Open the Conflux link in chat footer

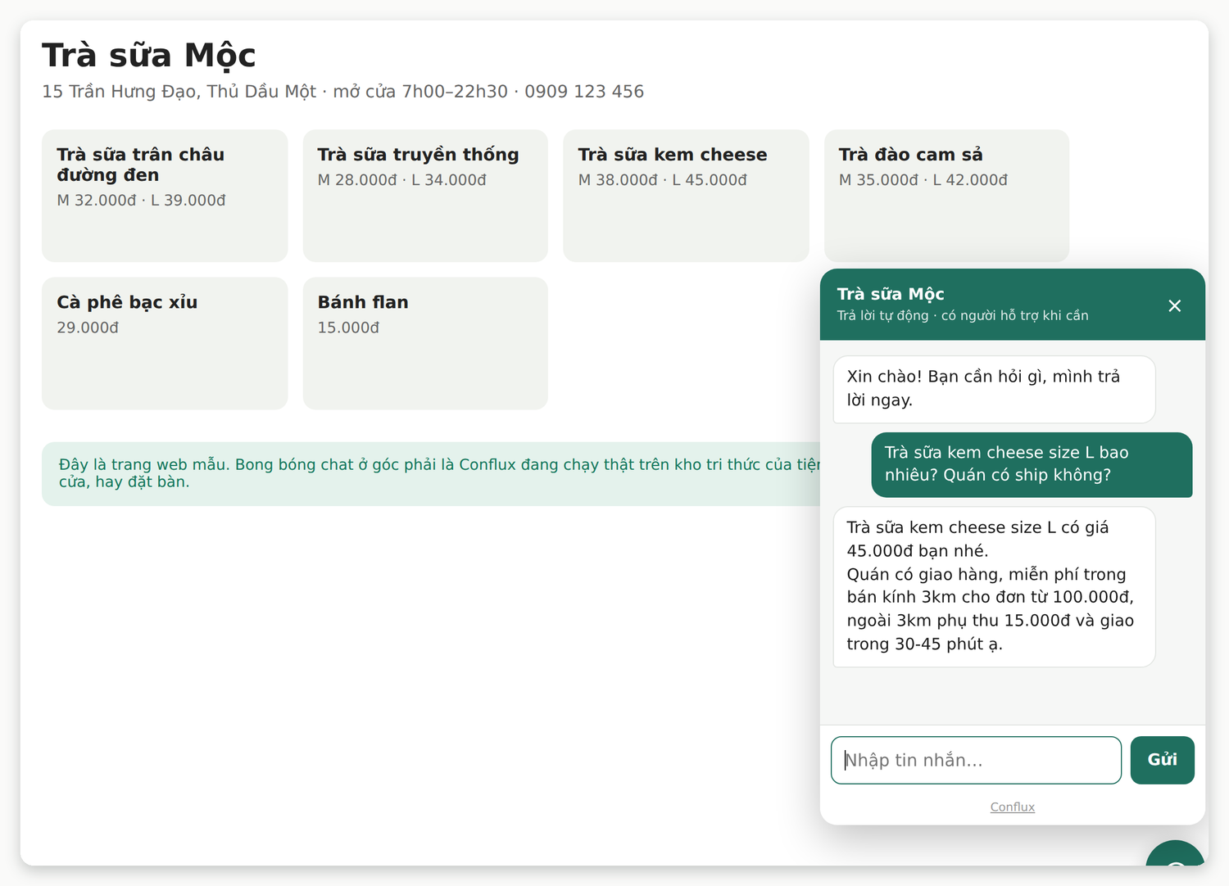[1012, 807]
